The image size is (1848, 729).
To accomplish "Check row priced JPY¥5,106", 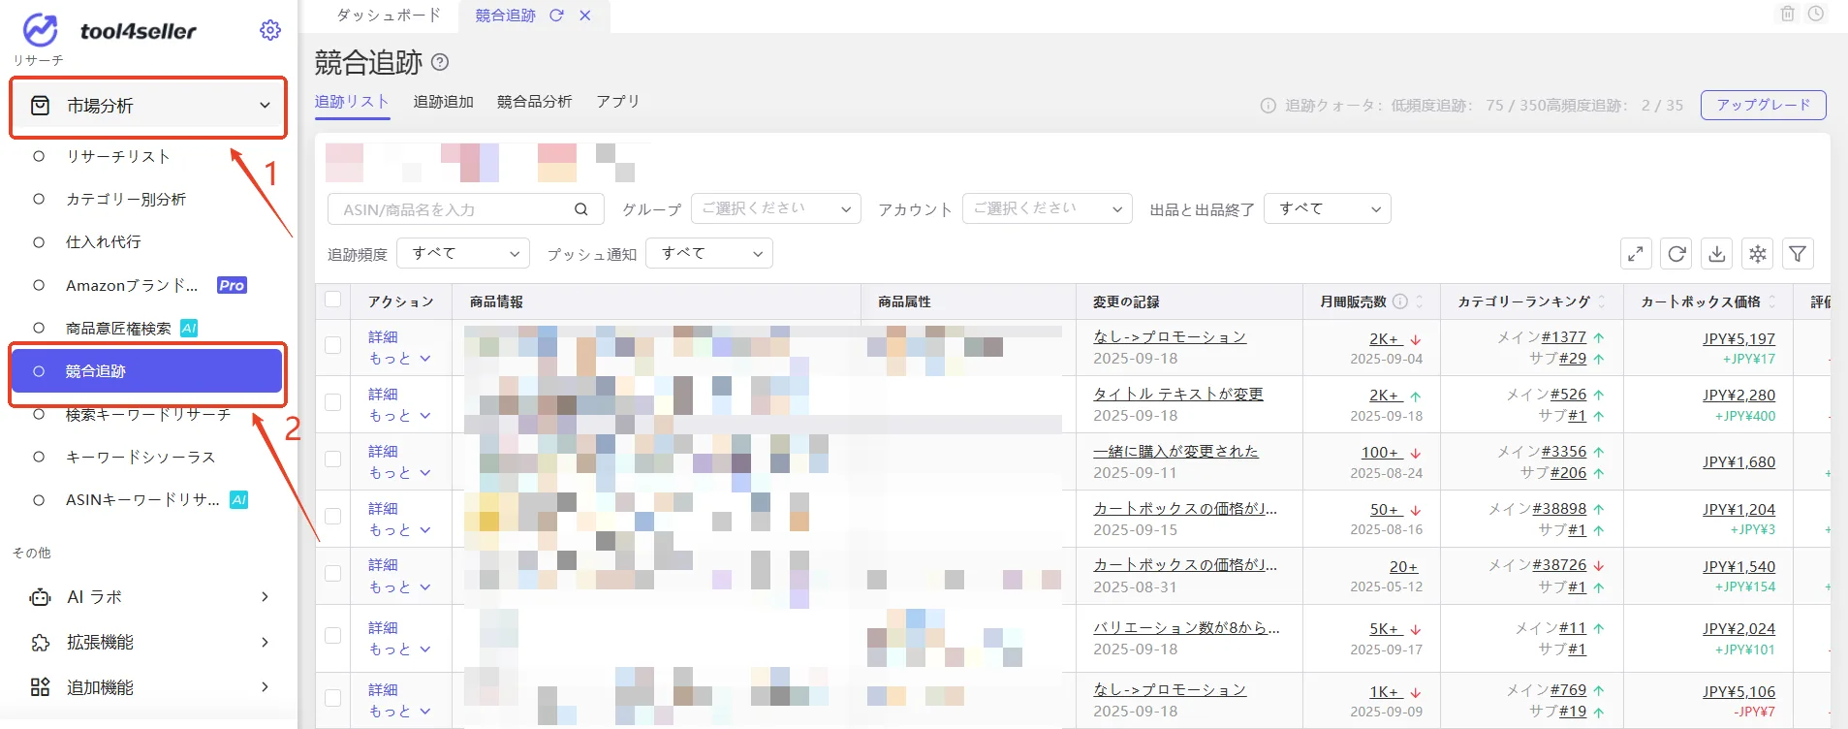I will [333, 698].
